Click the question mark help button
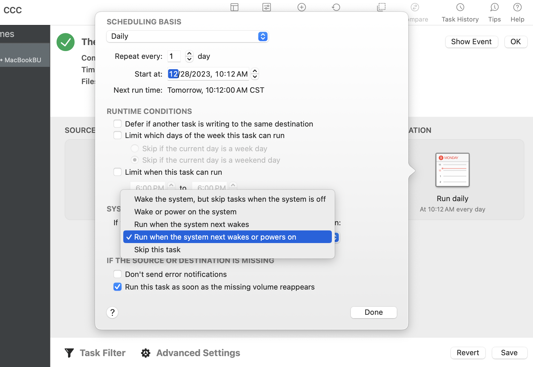Viewport: 533px width, 367px height. point(112,312)
